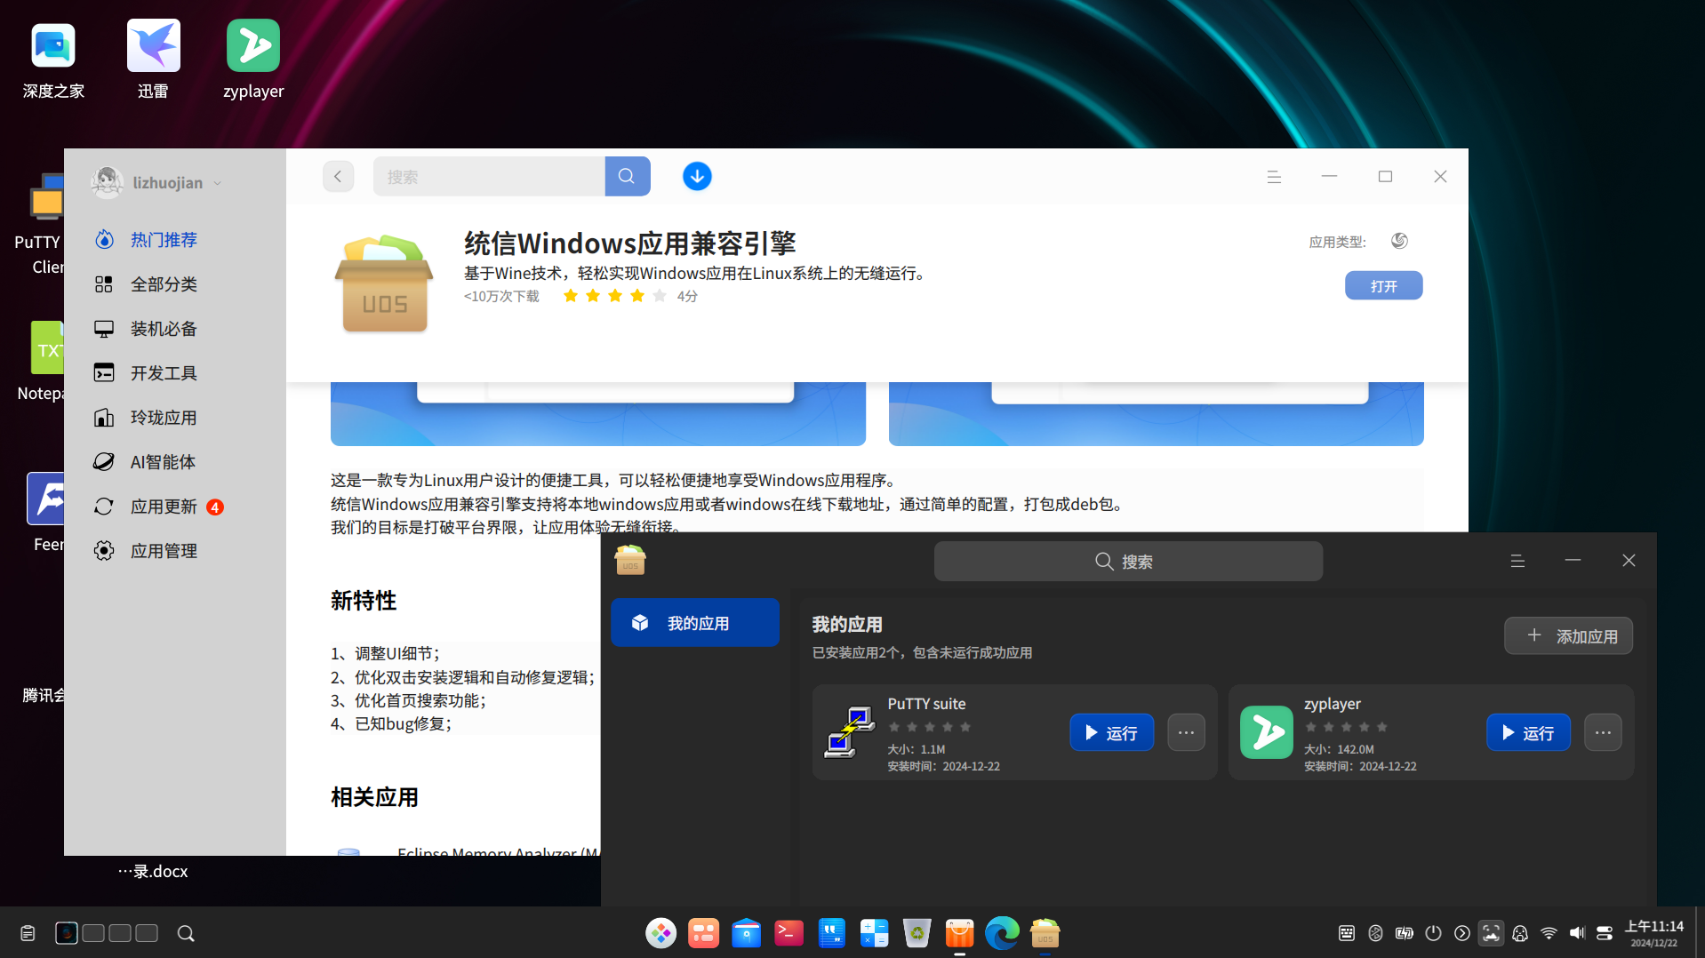This screenshot has width=1705, height=958.
Task: Open the WiFi network tray icon
Action: tap(1549, 933)
